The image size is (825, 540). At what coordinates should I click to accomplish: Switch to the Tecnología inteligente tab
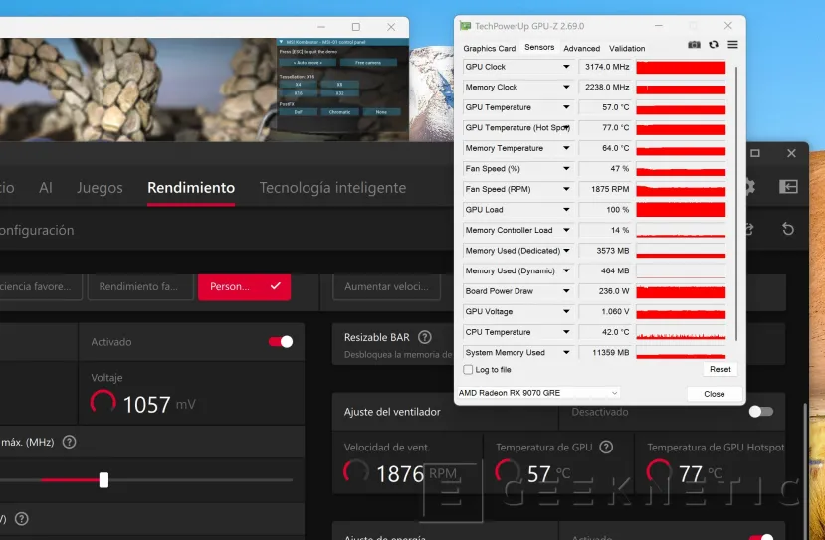[332, 188]
